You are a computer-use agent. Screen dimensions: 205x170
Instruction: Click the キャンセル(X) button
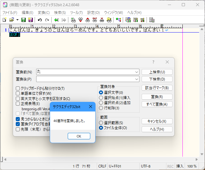click(157, 121)
